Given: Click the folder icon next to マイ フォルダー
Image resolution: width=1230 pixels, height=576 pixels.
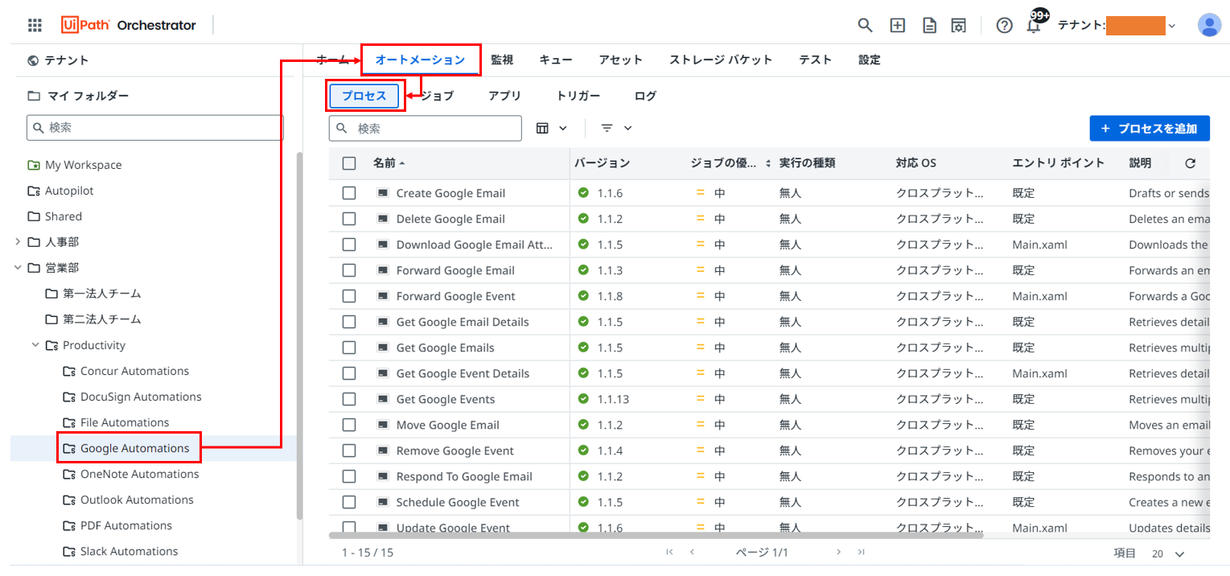Looking at the screenshot, I should click(x=34, y=96).
